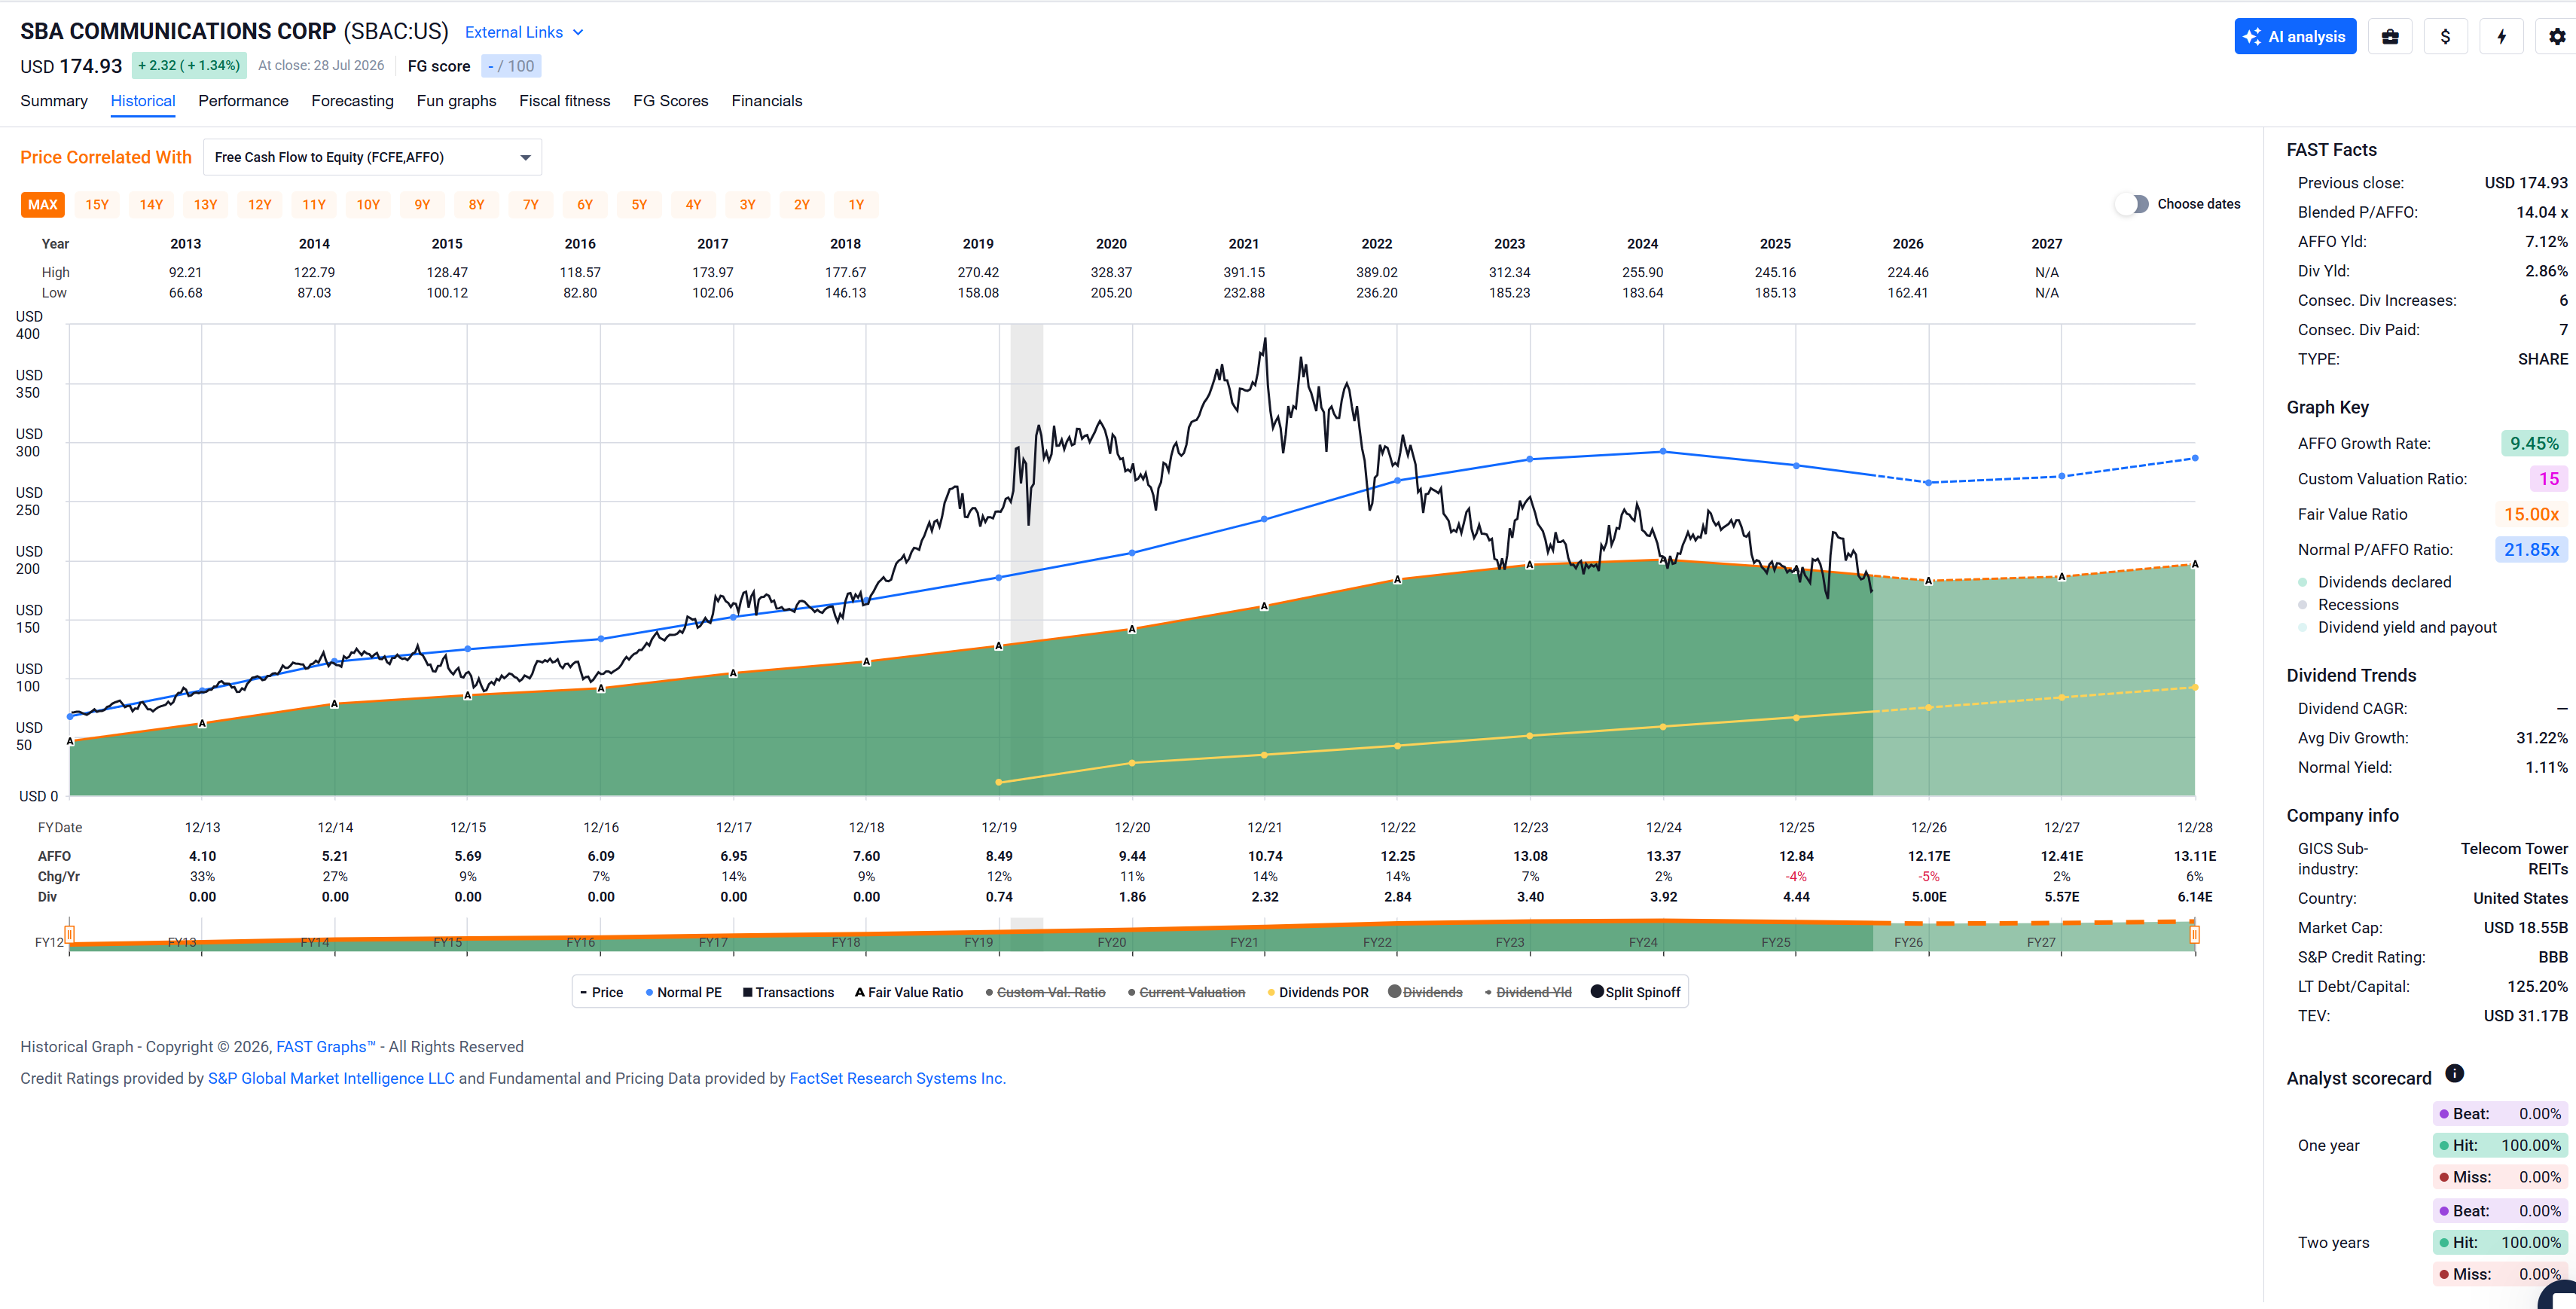Set chart range to 7Y

coord(531,205)
